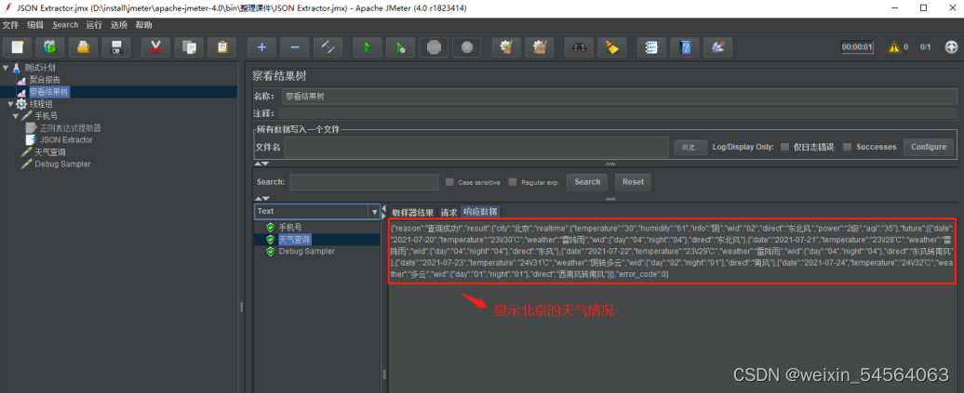This screenshot has height=393, width=964.
Task: Enable Regular exp. checkbox
Action: (513, 182)
